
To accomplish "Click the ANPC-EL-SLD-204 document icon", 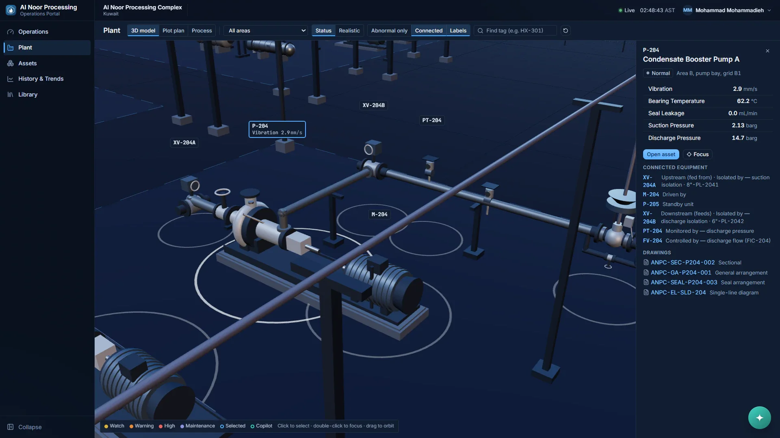I will (646, 292).
